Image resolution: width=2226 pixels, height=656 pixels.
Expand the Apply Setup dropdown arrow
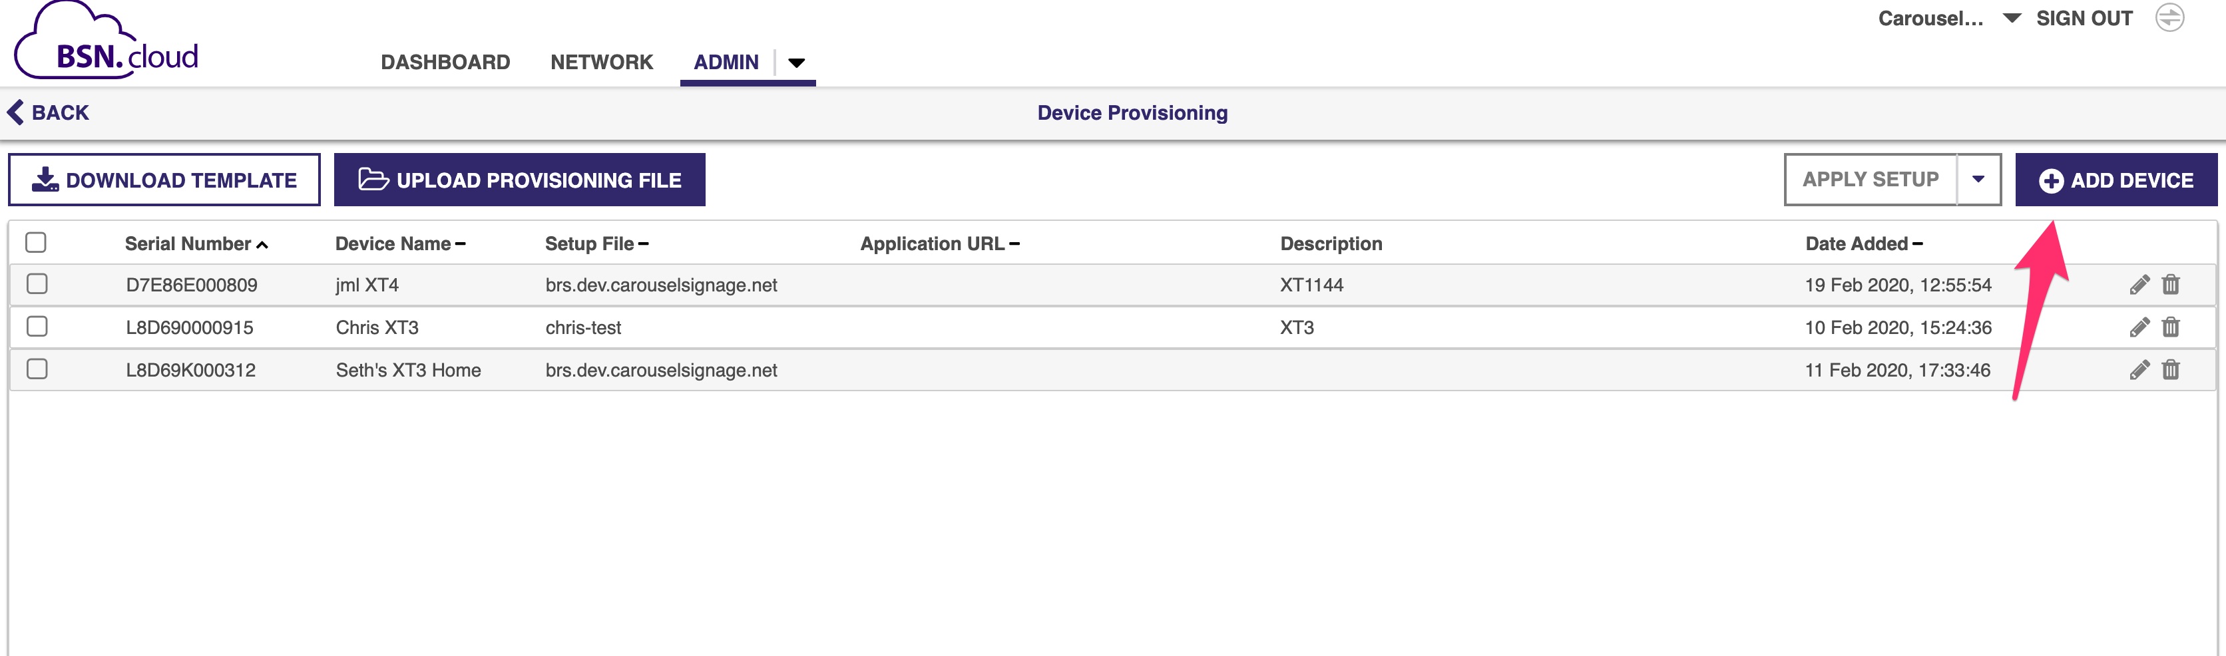click(x=1979, y=180)
